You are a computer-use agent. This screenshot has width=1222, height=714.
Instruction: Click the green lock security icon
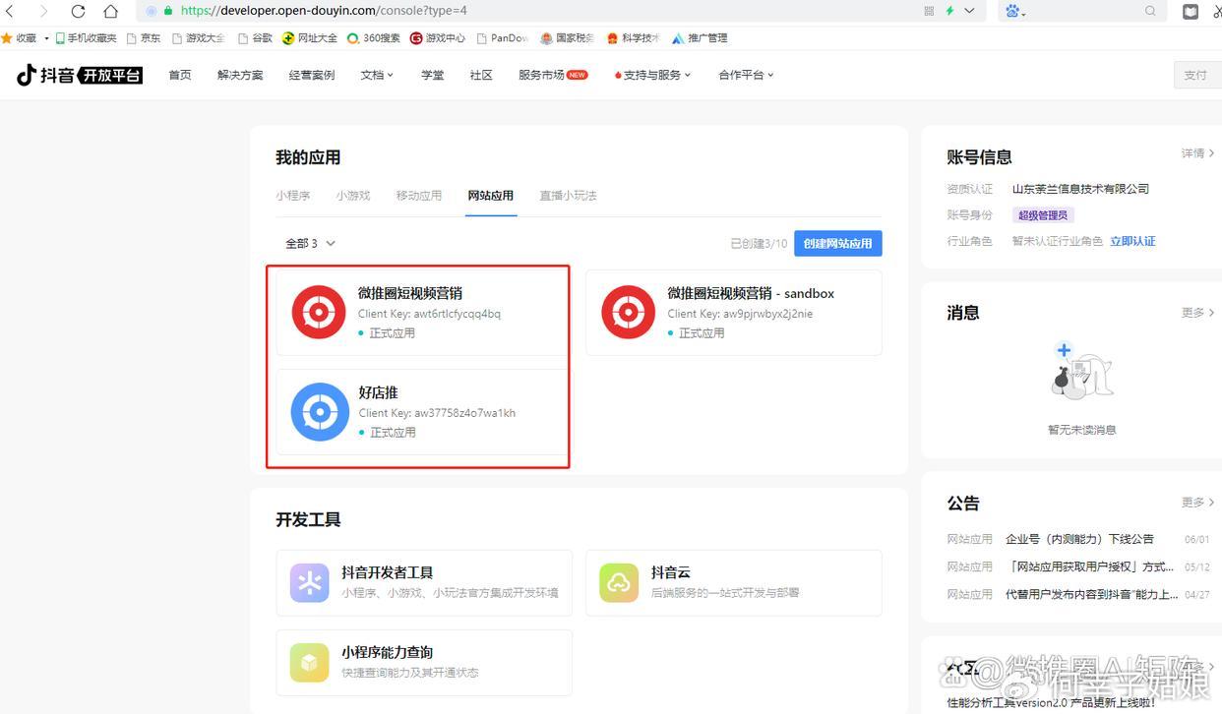tap(168, 11)
